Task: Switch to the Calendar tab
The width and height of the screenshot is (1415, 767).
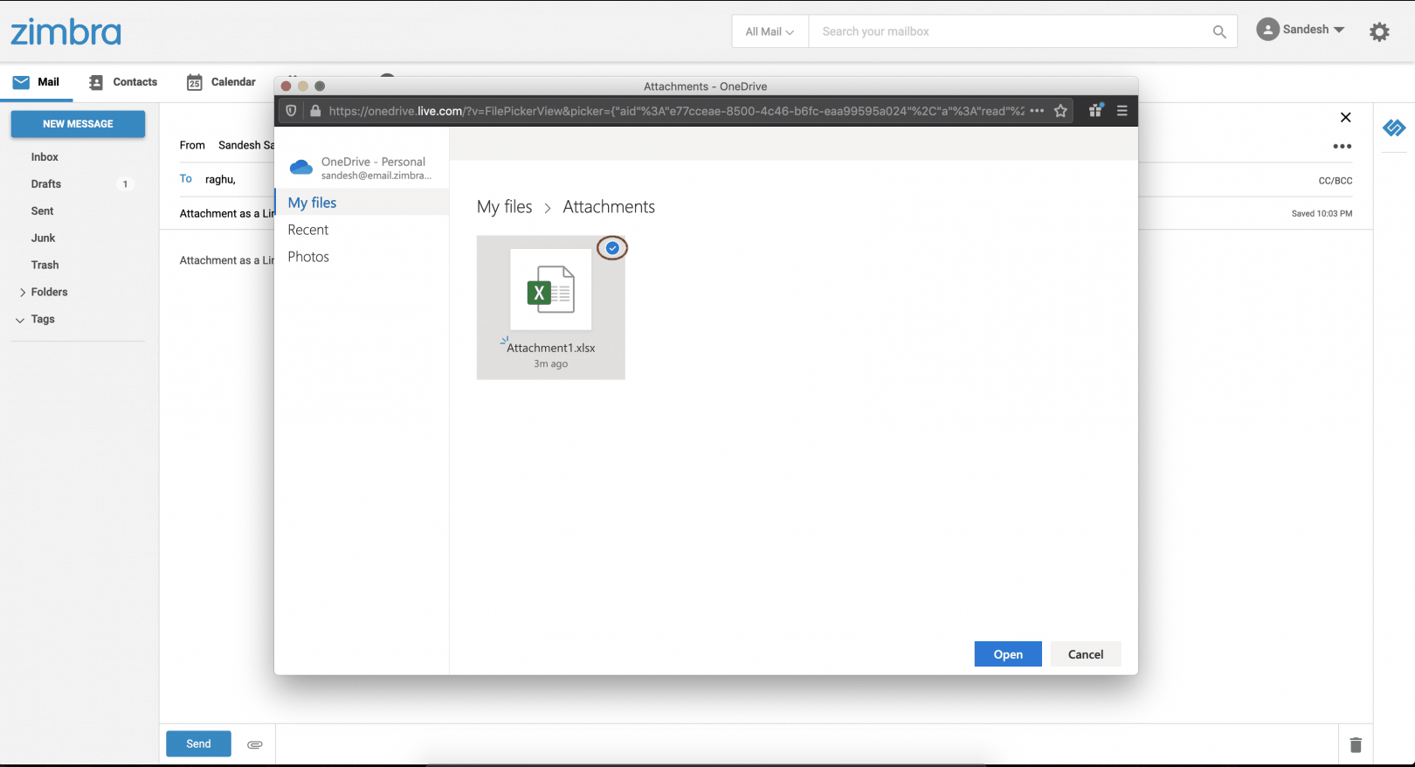Action: click(221, 82)
